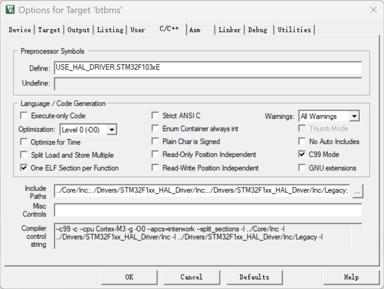The height and width of the screenshot is (289, 384).
Task: Click the Misc Controls input field
Action: coord(208,210)
